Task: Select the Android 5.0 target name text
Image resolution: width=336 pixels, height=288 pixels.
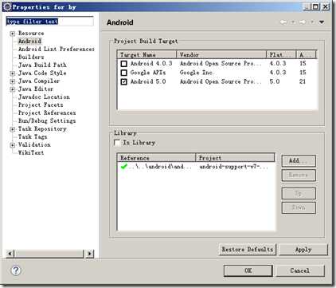Action: pos(148,81)
